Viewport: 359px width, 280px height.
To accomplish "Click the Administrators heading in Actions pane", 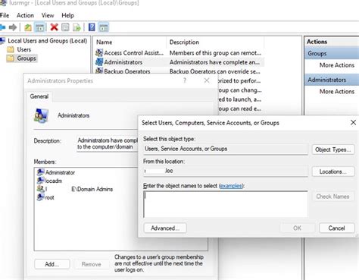I will (x=332, y=80).
